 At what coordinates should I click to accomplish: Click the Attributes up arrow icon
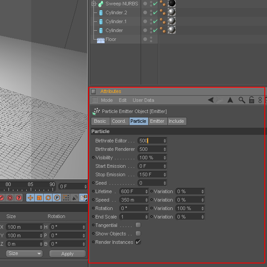point(230,100)
